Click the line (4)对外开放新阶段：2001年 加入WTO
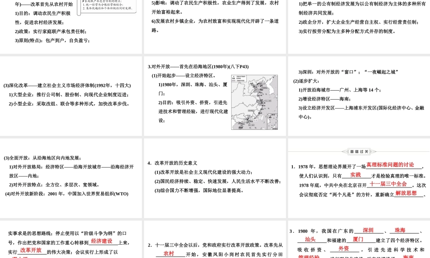Image resolution: width=430 pixels, height=258 pixels. tap(67, 194)
